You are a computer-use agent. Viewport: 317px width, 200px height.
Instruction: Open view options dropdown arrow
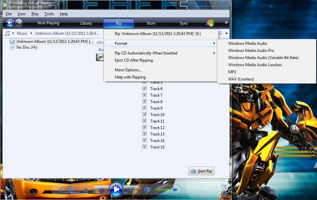click(226, 33)
